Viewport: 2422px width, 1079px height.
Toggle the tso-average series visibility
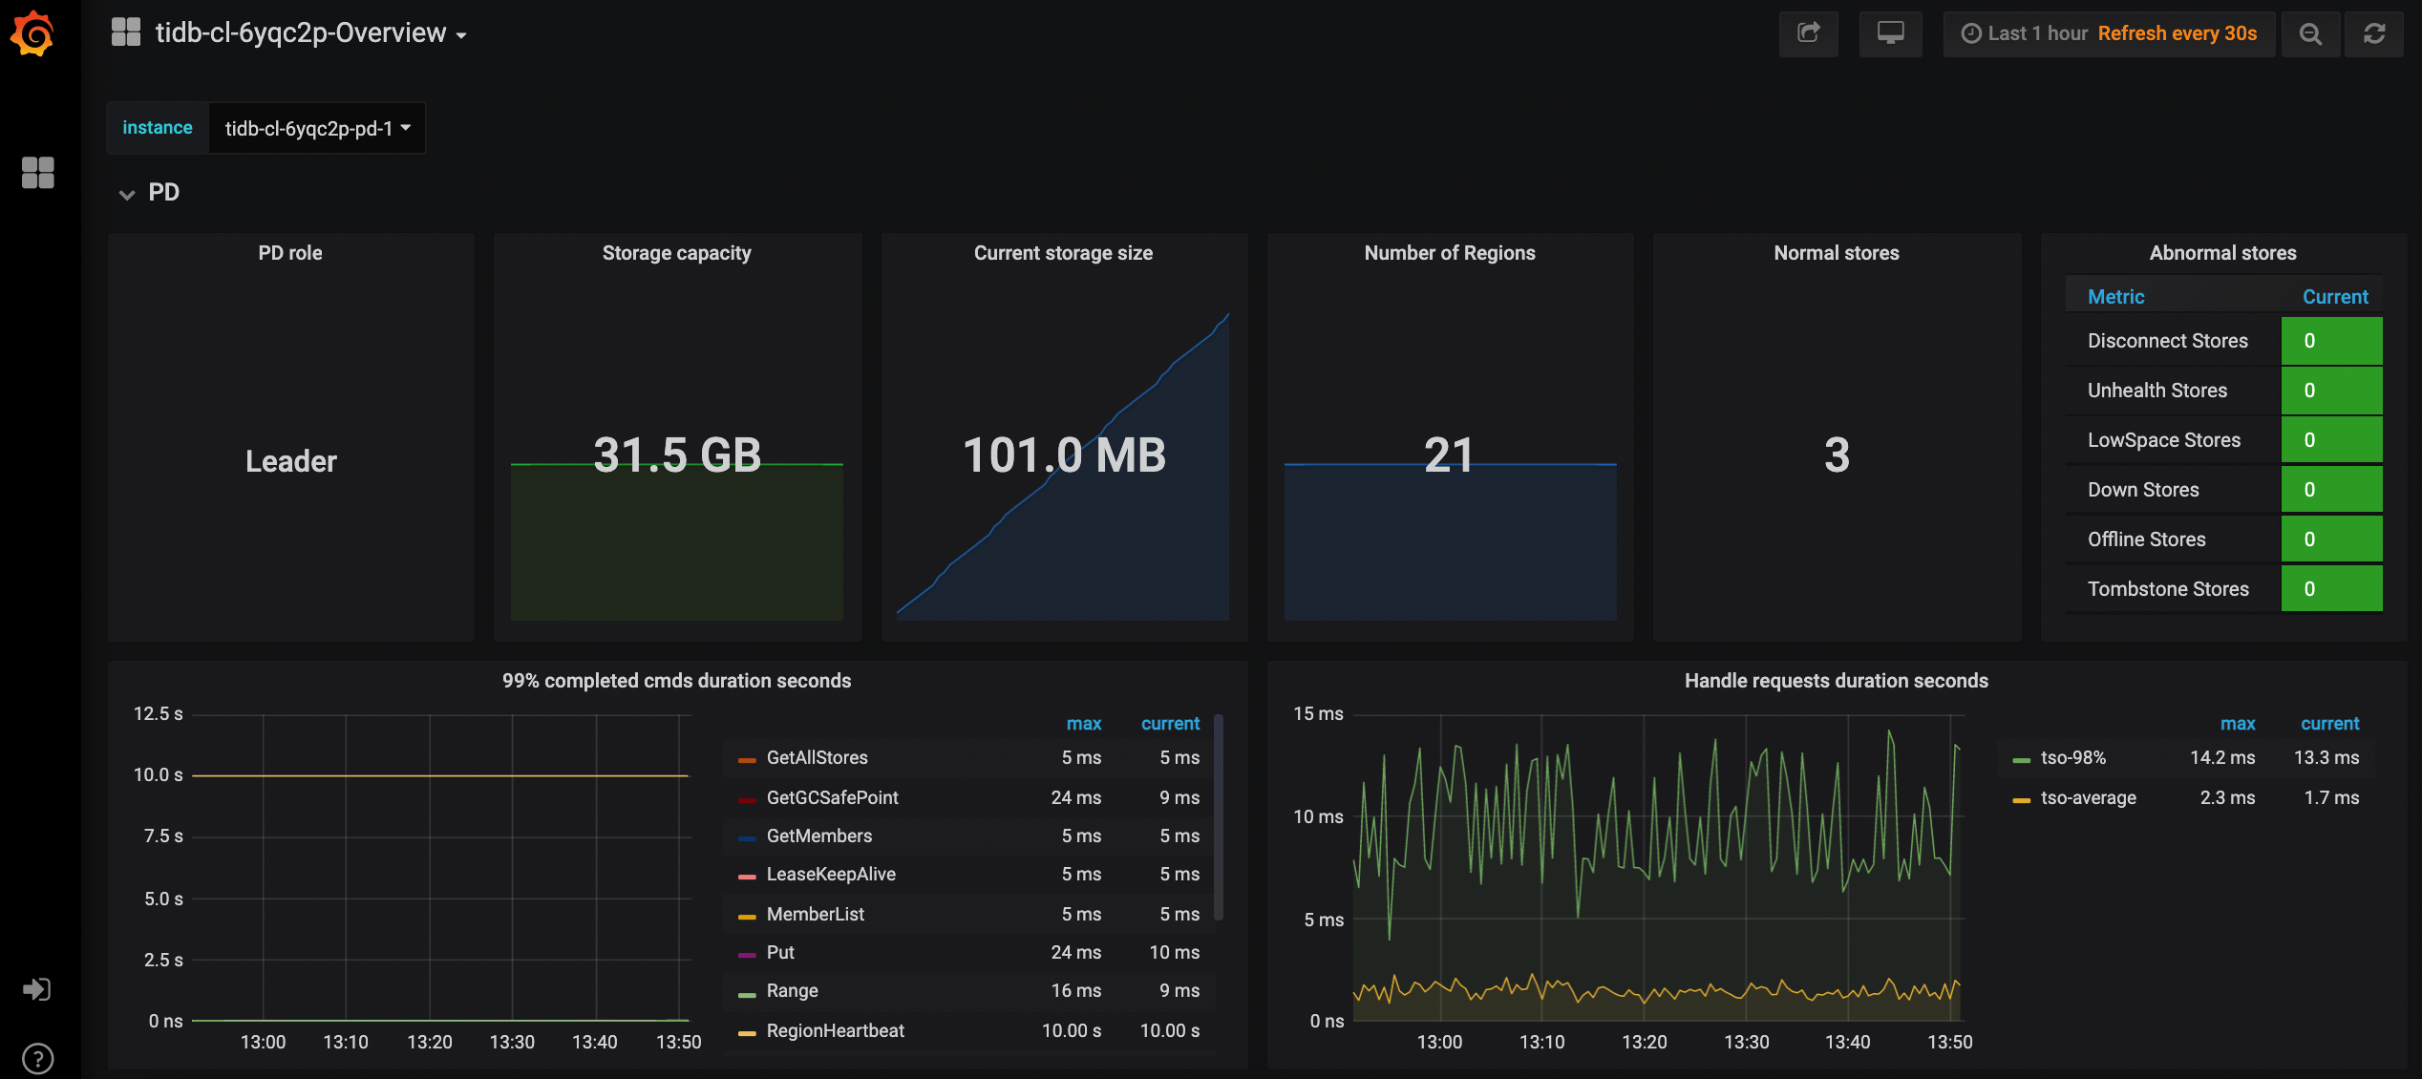2087,798
